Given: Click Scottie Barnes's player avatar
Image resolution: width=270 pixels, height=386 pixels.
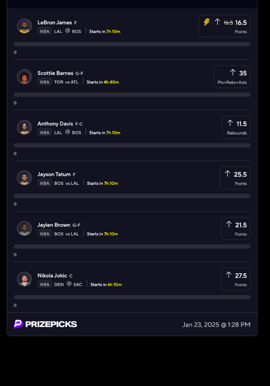Looking at the screenshot, I should pyautogui.click(x=24, y=77).
